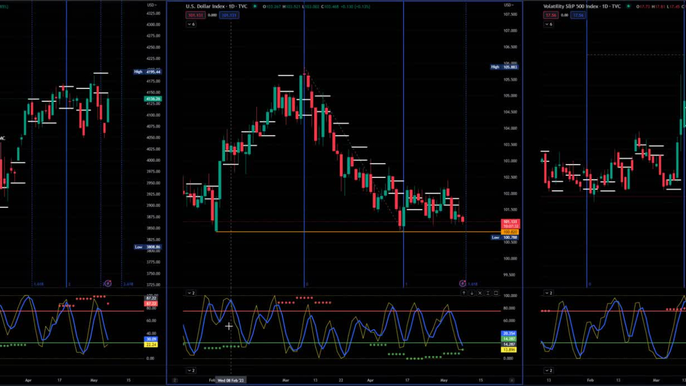686x386 pixels.
Task: Click the Low 3808.86 label on S&P chart
Action: (x=147, y=247)
